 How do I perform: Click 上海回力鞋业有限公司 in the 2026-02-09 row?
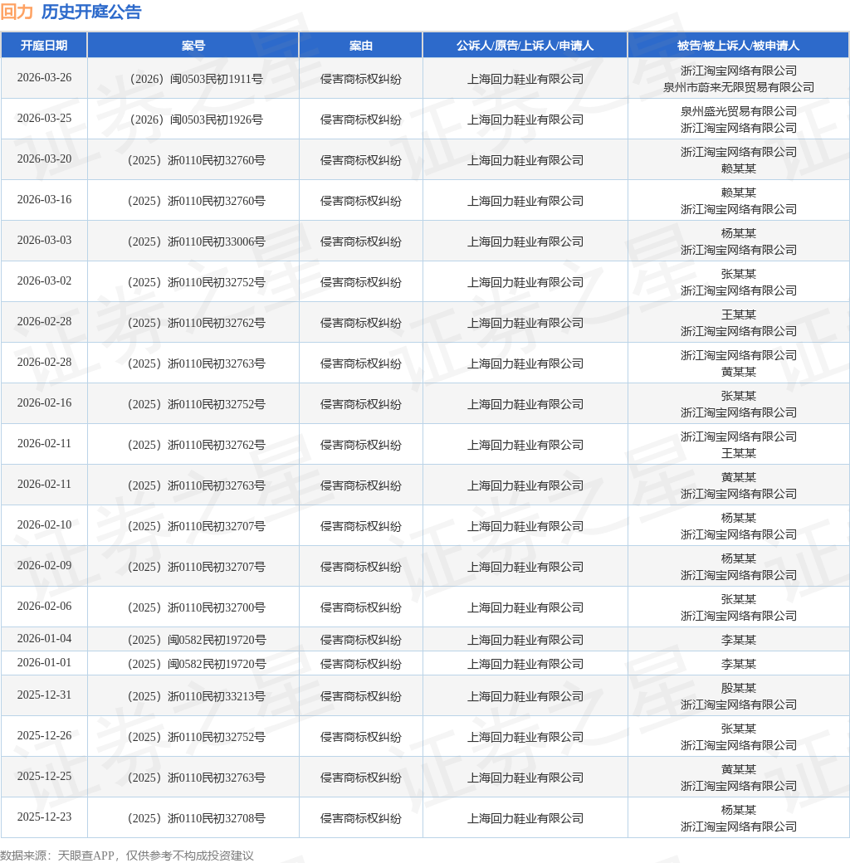[525, 568]
